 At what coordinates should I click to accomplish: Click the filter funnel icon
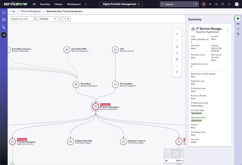point(62,19)
